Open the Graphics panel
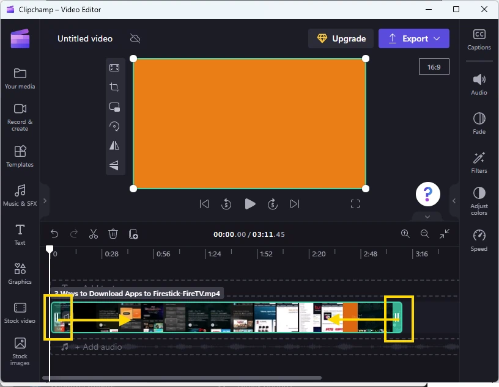 tap(20, 273)
